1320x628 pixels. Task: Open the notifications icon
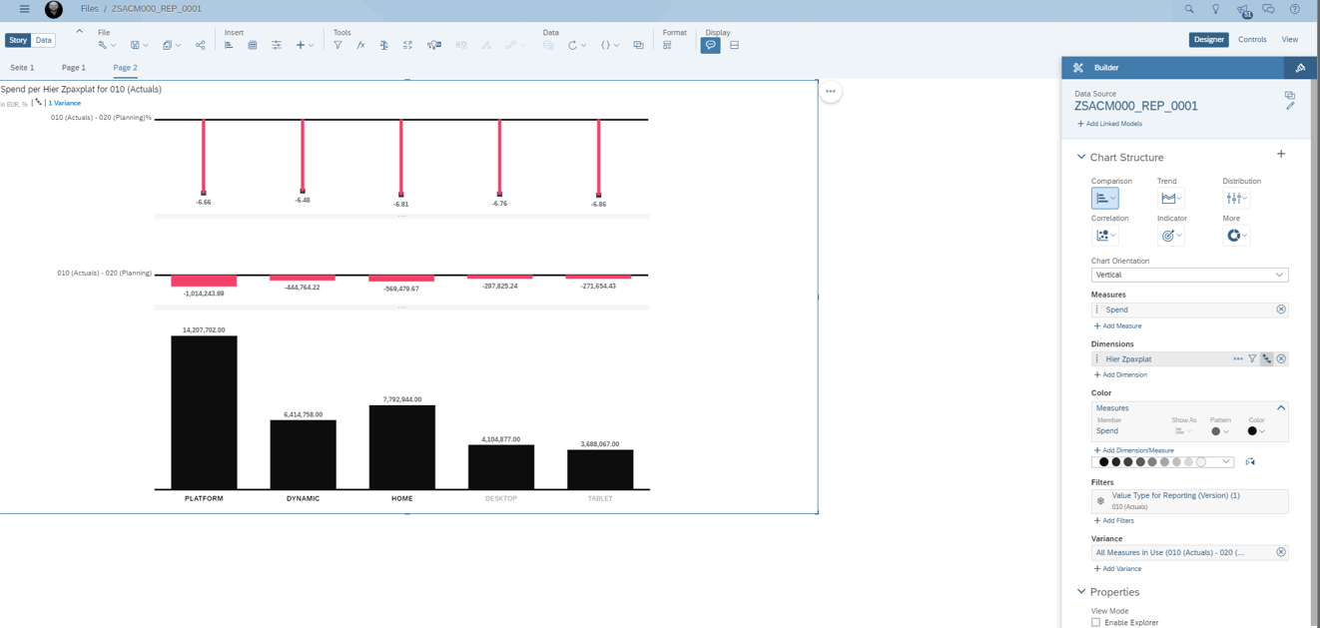pos(1243,10)
